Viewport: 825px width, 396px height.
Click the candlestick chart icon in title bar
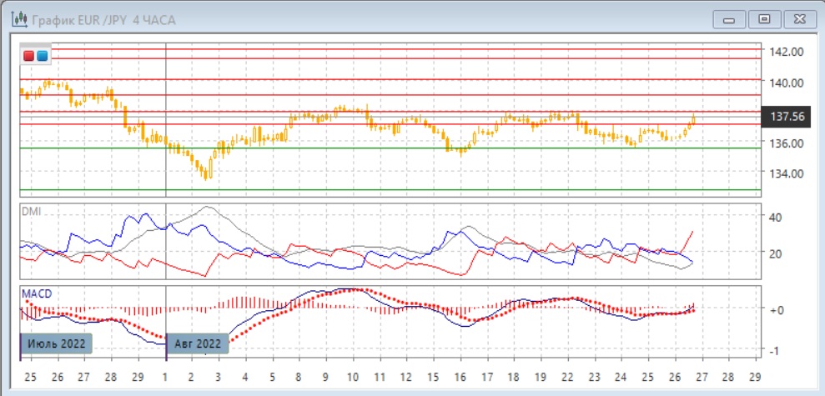[x=18, y=18]
